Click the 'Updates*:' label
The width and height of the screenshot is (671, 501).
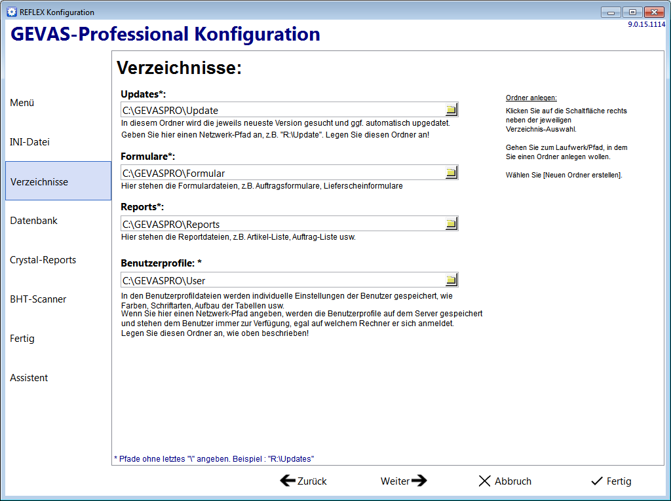[x=144, y=94]
